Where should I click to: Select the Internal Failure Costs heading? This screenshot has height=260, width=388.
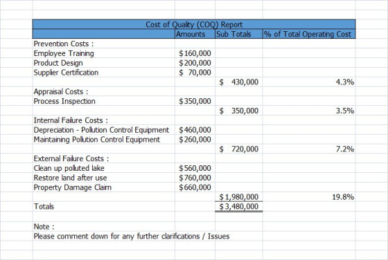click(71, 120)
